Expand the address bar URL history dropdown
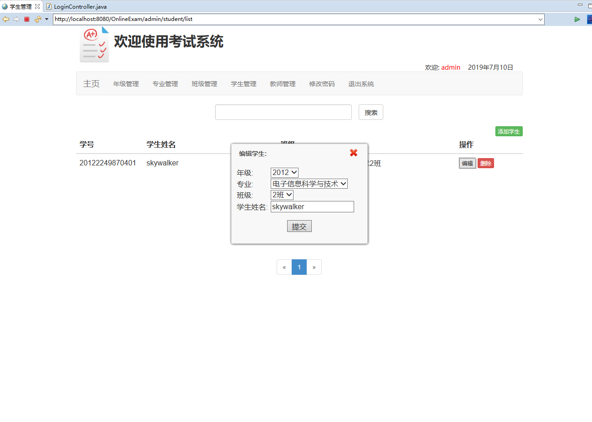The height and width of the screenshot is (422, 592). pos(540,19)
